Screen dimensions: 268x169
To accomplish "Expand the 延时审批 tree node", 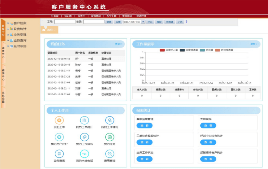I will tap(8, 46).
